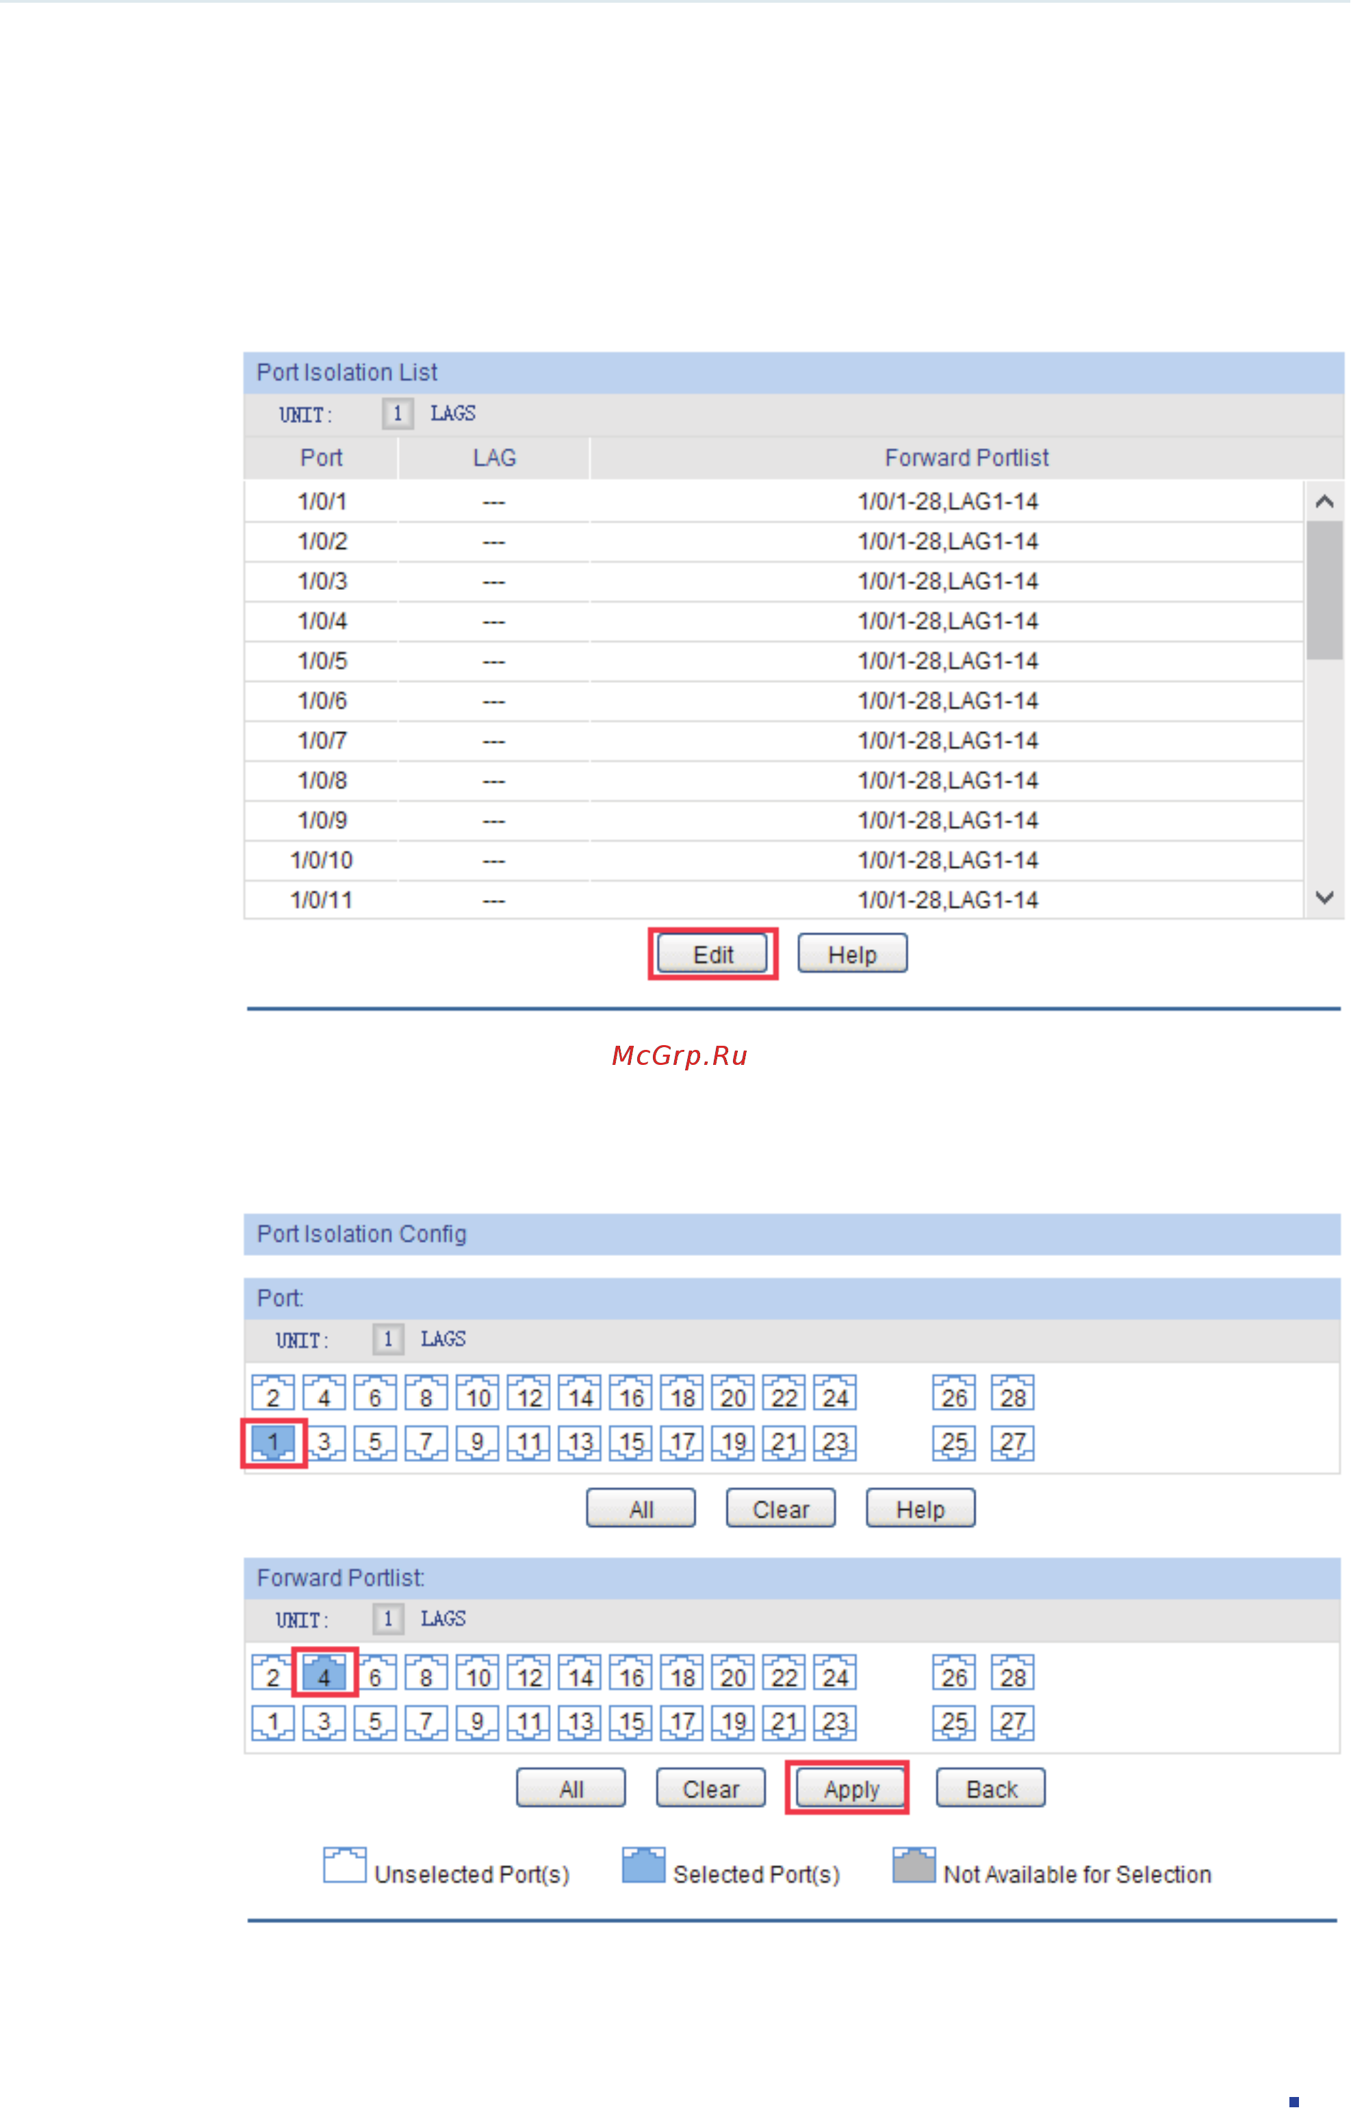Open the UNIT 1 selector in Port Isolation List
The width and height of the screenshot is (1351, 2110).
click(x=399, y=413)
